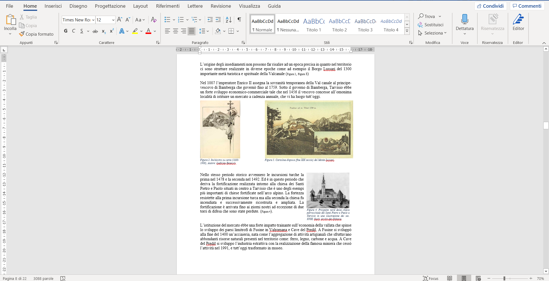The height and width of the screenshot is (281, 549).
Task: Open borders dropdown arrow
Action: point(238,31)
